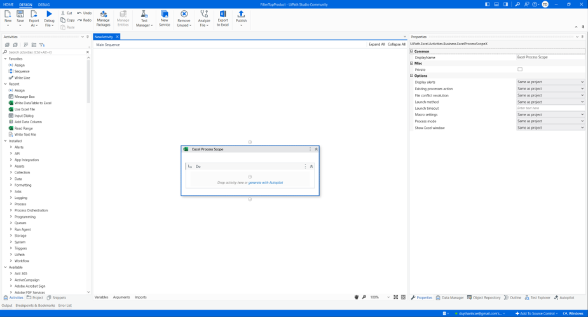Collapse the Common property group
This screenshot has height=317, width=588.
[x=412, y=51]
